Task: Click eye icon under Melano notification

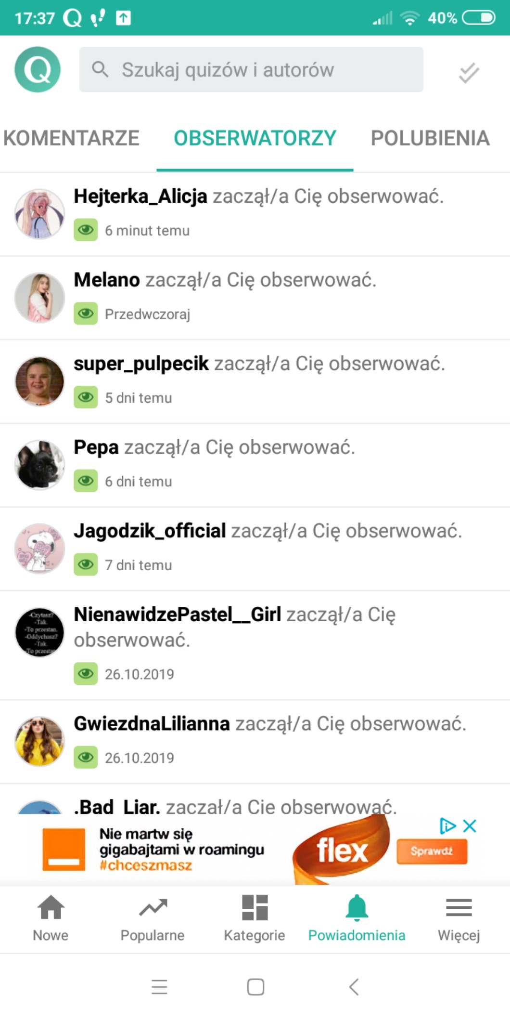Action: coord(86,314)
